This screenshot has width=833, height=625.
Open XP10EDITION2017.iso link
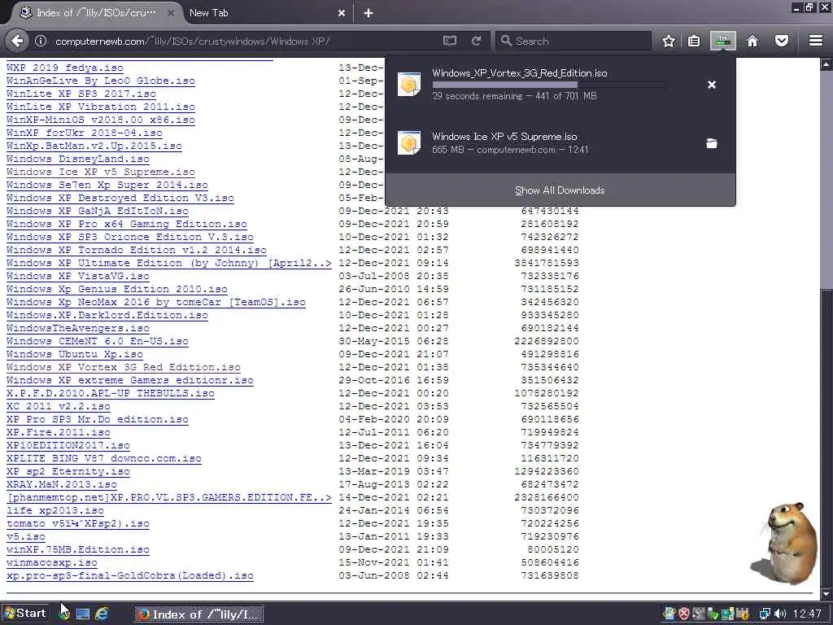pos(68,445)
